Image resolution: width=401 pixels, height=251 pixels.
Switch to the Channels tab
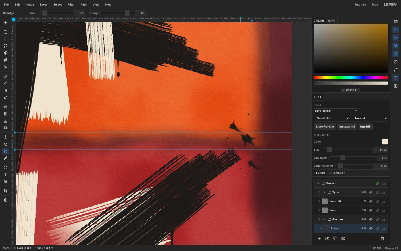337,173
